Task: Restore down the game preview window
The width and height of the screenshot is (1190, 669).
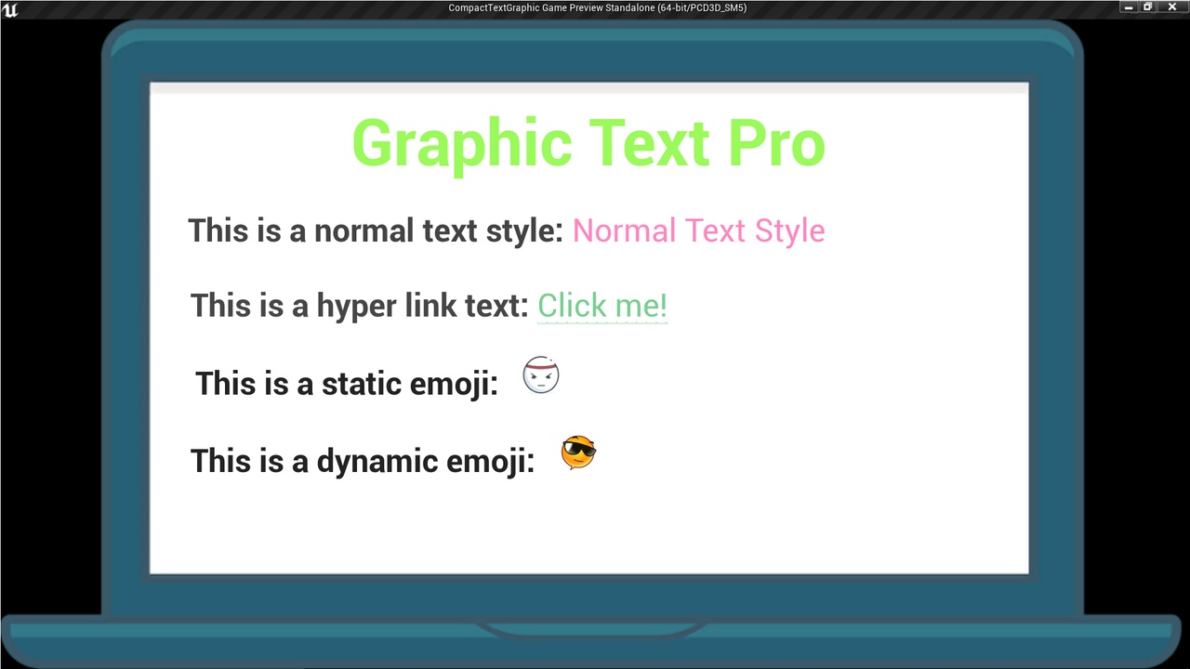Action: coord(1148,7)
